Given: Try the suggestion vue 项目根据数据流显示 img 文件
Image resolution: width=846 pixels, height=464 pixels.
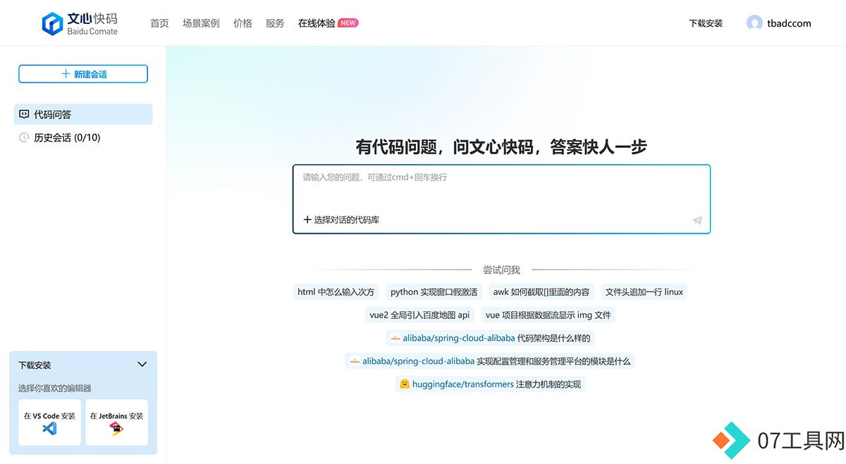Looking at the screenshot, I should click(548, 315).
